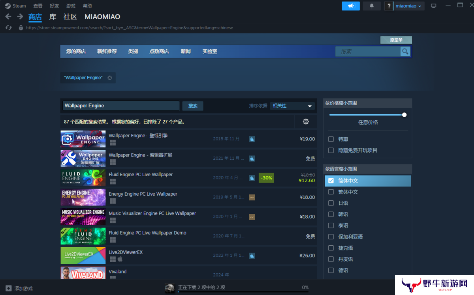474x295 pixels.
Task: Click the forward navigation arrow
Action: 20,17
